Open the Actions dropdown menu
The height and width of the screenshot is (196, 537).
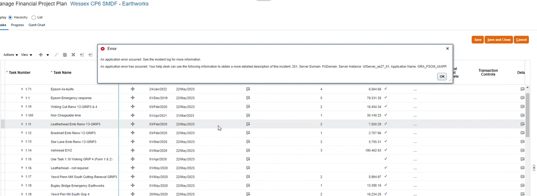(11, 55)
